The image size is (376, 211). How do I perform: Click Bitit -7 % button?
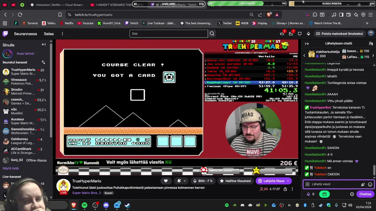203,181
